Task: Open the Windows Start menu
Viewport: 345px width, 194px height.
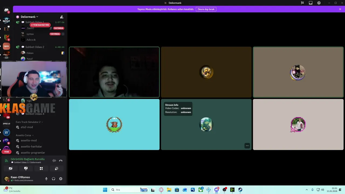Action: click(105, 190)
